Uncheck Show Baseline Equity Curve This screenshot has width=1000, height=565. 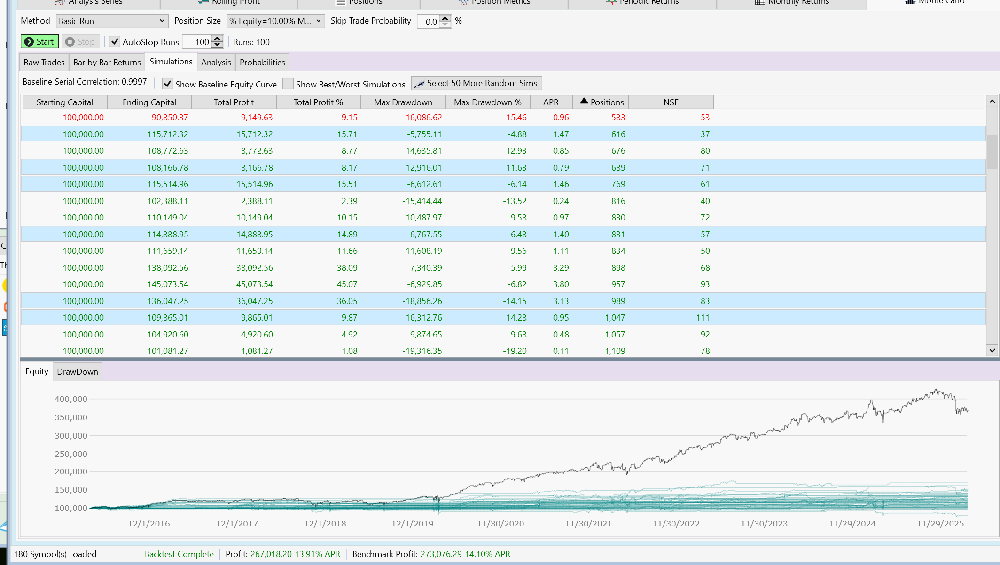pyautogui.click(x=167, y=84)
